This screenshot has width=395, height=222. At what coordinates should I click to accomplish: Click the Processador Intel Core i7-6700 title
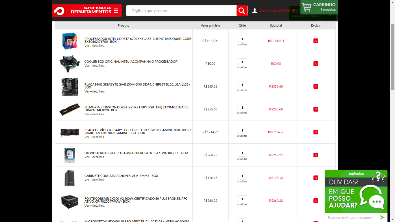(138, 40)
